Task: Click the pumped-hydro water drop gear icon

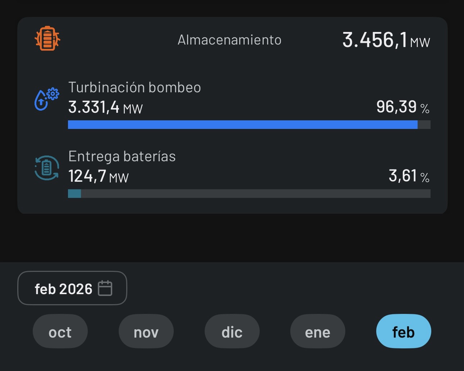Action: coord(46,99)
